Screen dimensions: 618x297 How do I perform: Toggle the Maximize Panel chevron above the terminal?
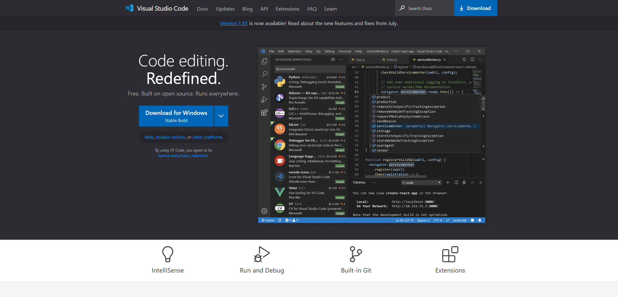click(472, 182)
